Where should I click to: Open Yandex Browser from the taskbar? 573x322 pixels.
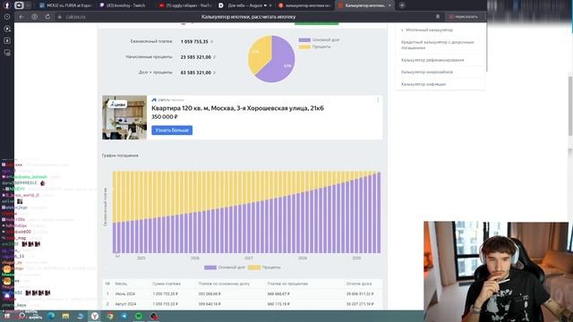point(95,316)
